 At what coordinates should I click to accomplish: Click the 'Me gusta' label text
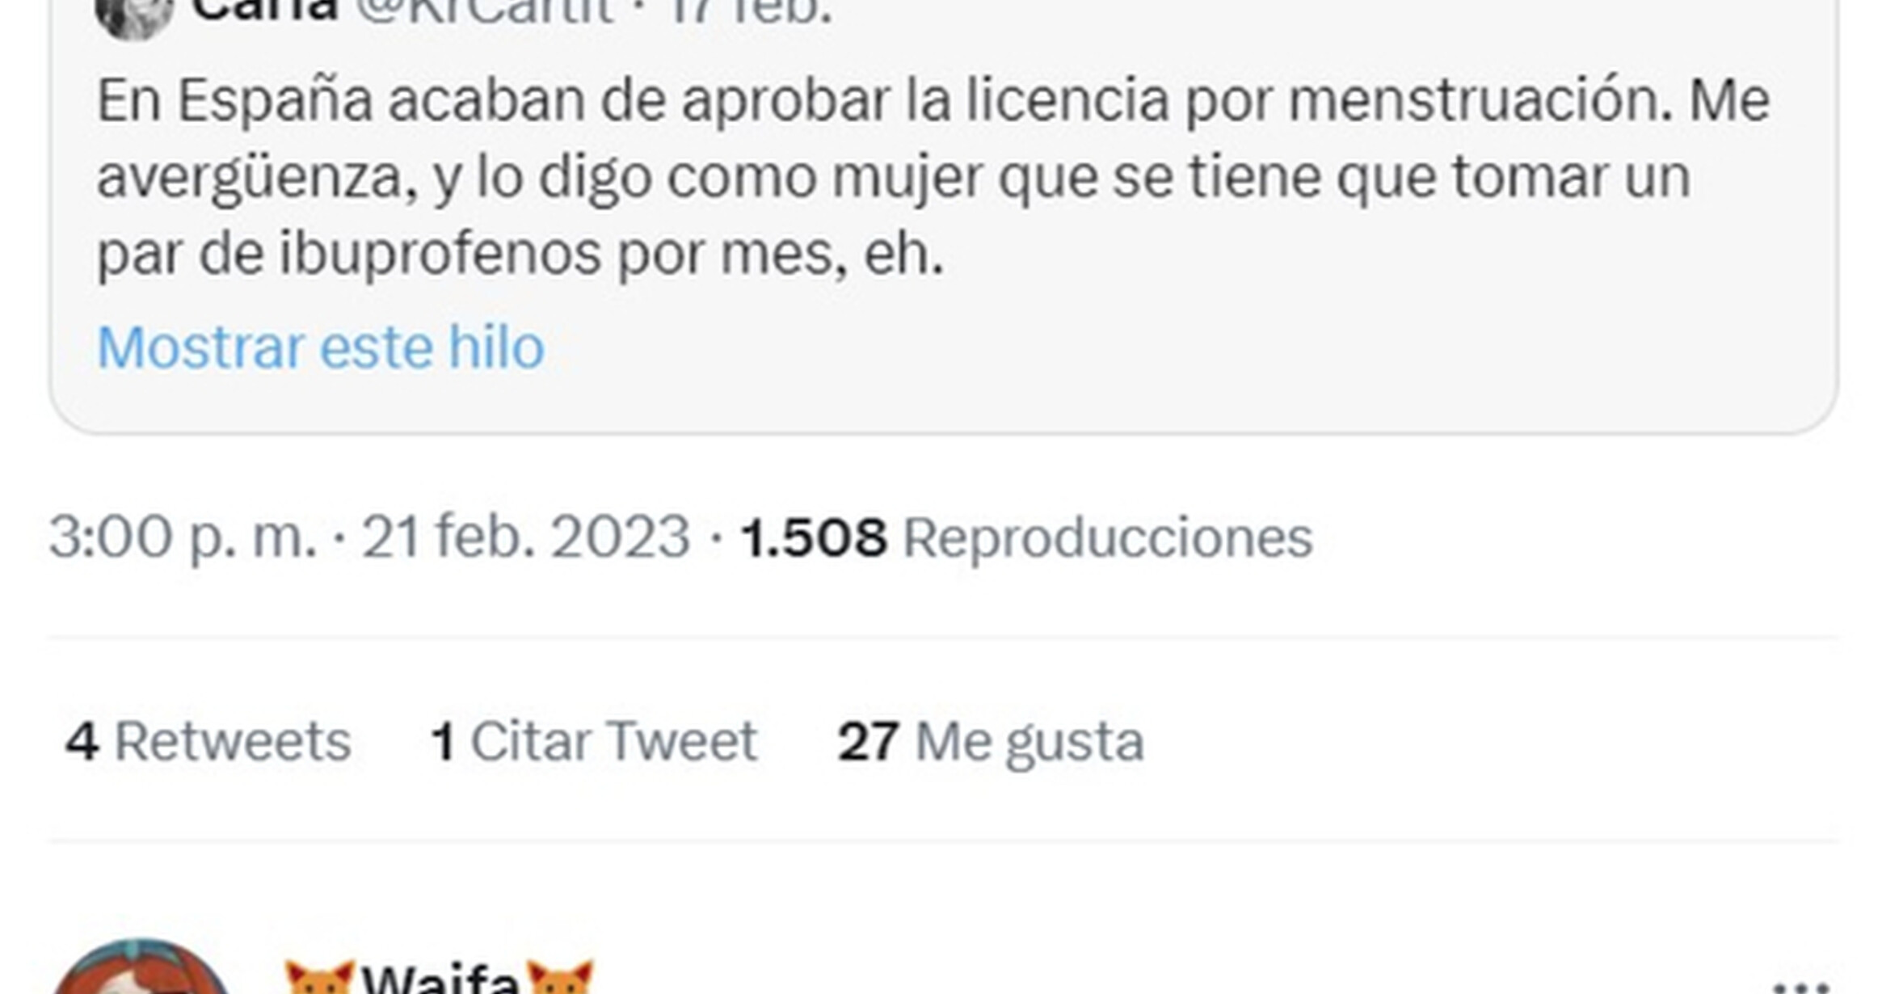1030,741
